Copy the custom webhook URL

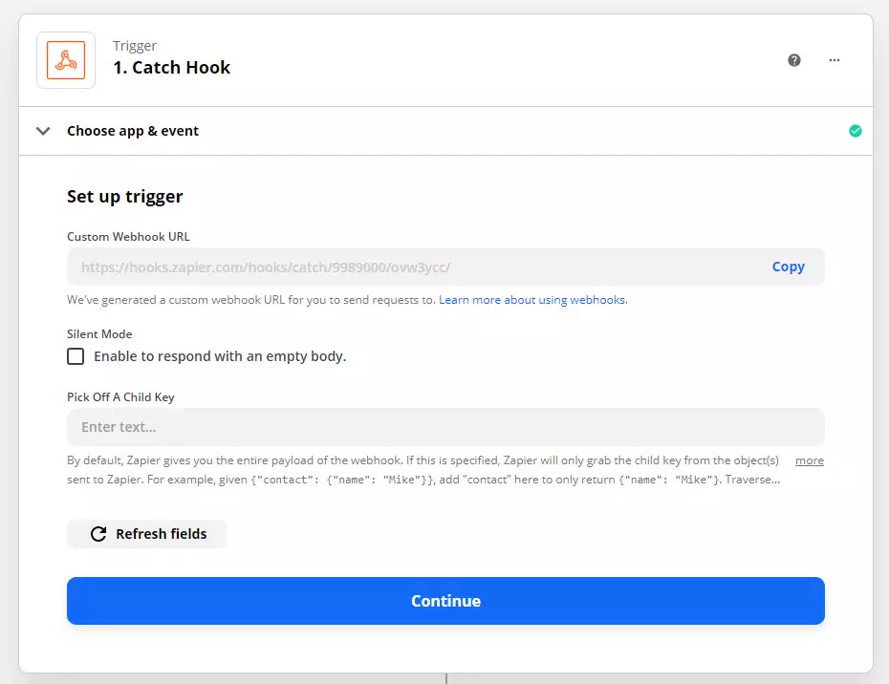click(788, 267)
